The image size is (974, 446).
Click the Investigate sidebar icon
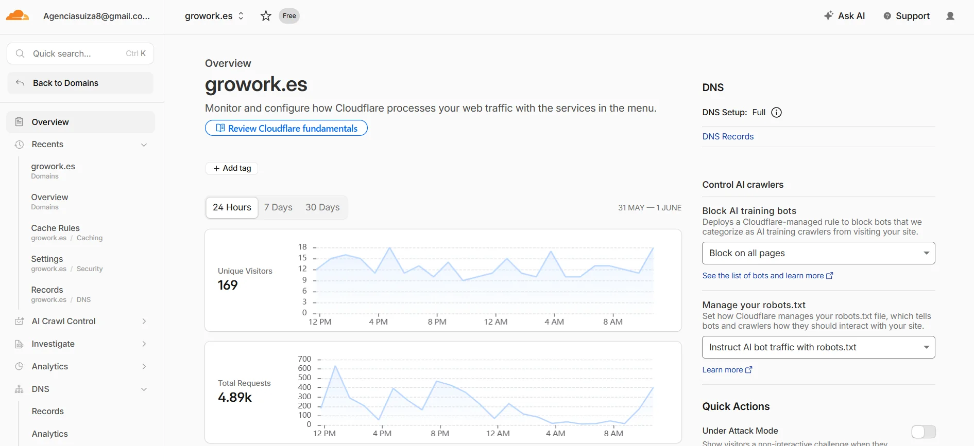point(19,344)
